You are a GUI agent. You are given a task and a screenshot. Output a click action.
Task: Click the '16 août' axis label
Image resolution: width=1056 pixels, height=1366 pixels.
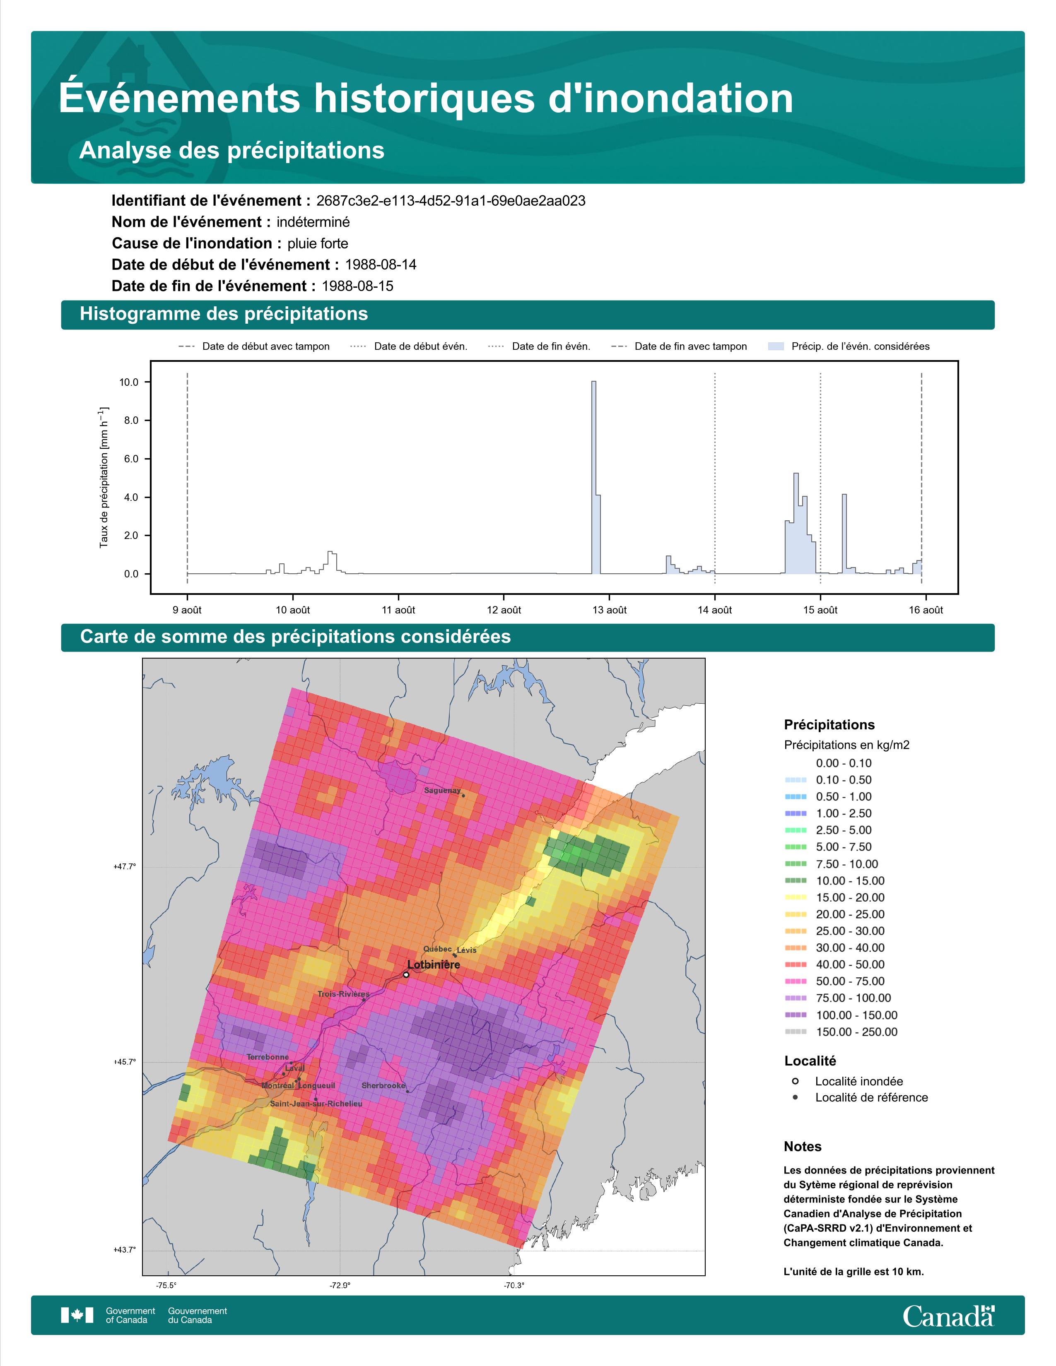(x=926, y=610)
